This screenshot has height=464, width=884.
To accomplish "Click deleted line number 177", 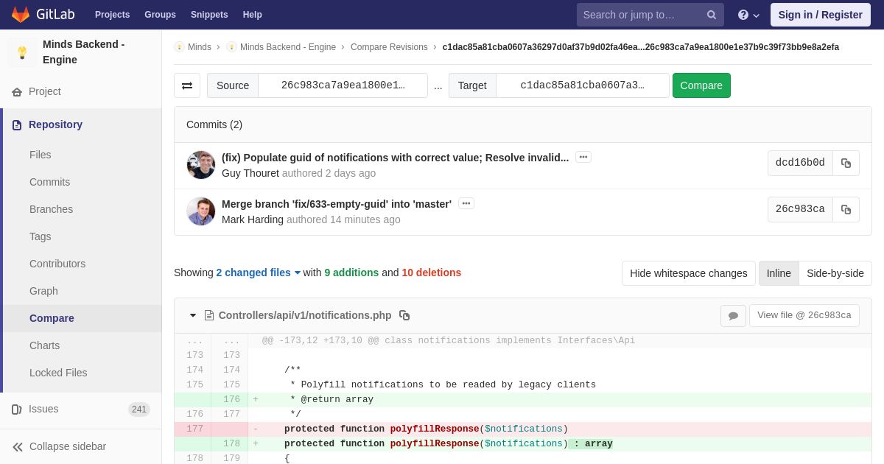I will pos(194,429).
